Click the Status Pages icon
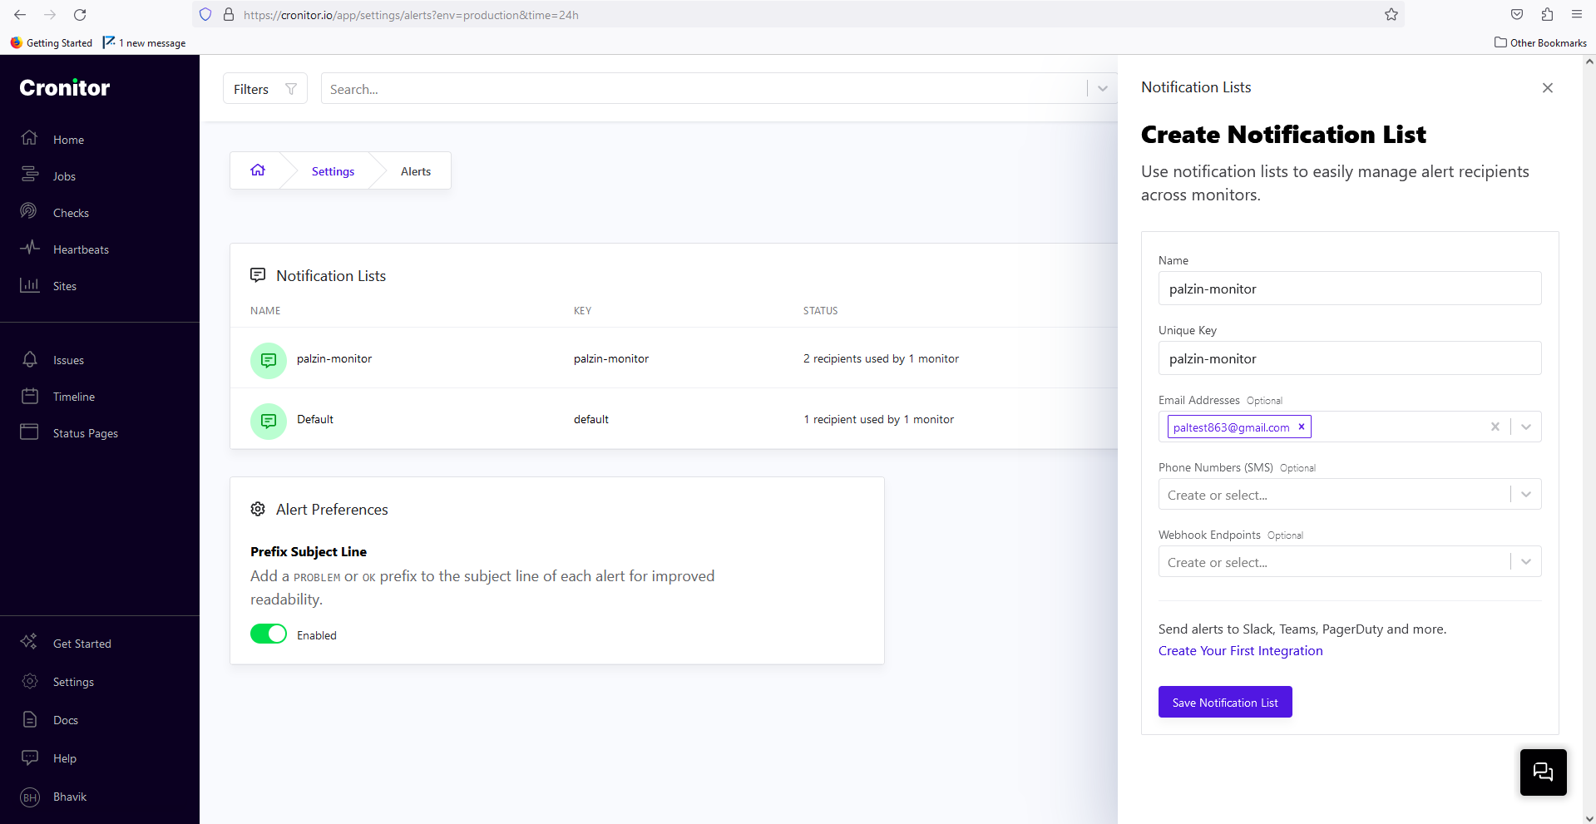This screenshot has width=1596, height=824. click(x=30, y=432)
